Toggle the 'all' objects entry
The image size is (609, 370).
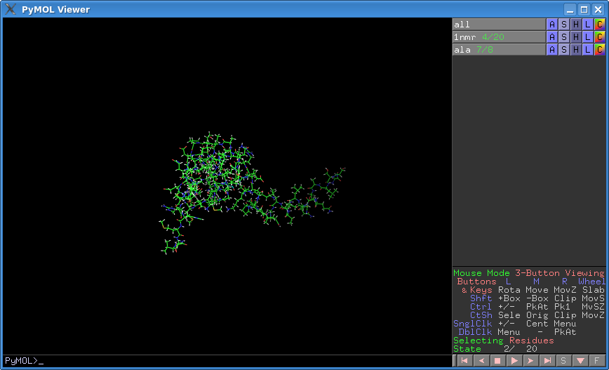(498, 25)
